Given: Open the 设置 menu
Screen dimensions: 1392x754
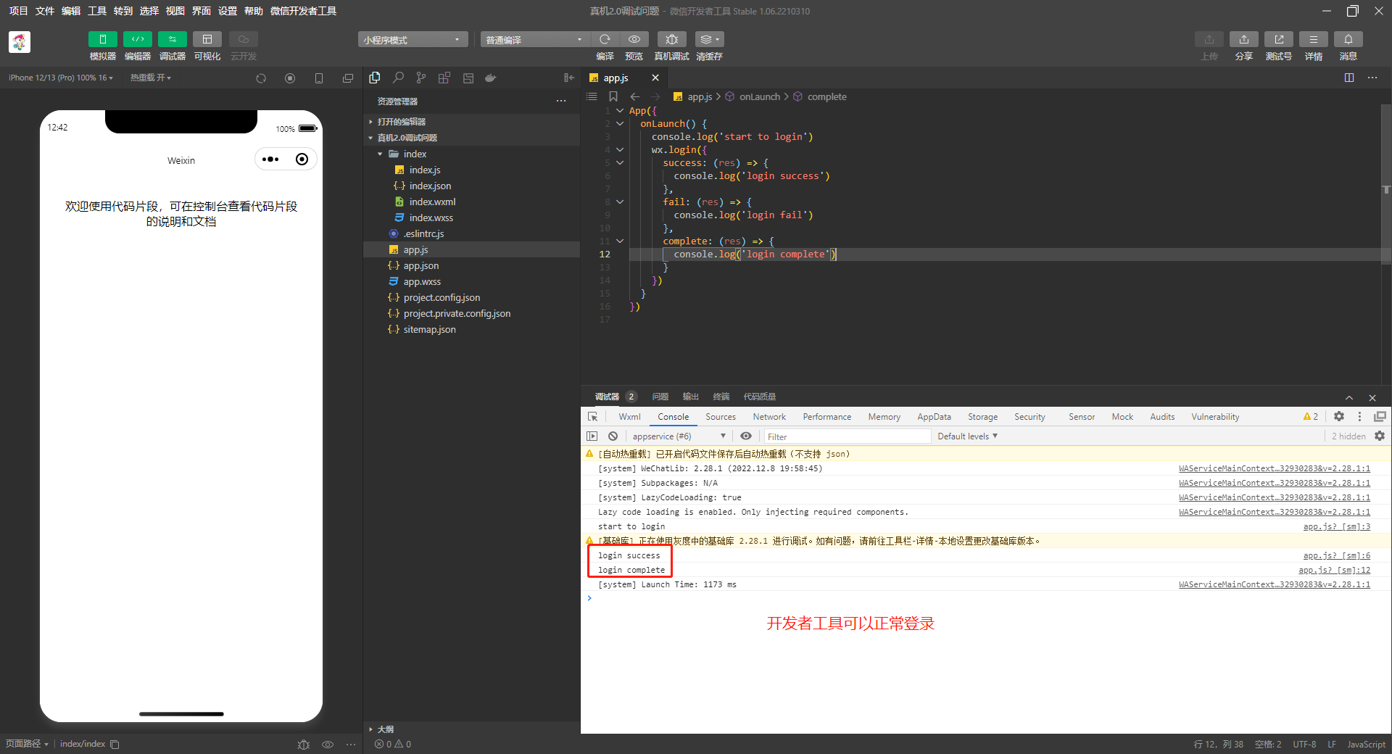Looking at the screenshot, I should [228, 11].
